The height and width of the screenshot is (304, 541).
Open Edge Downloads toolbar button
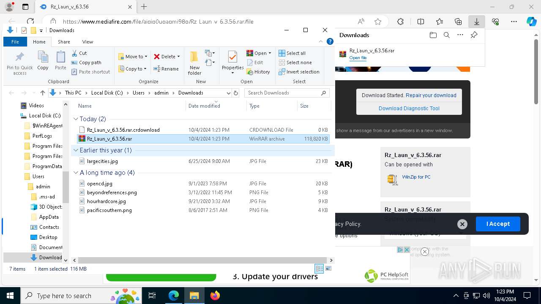476,22
